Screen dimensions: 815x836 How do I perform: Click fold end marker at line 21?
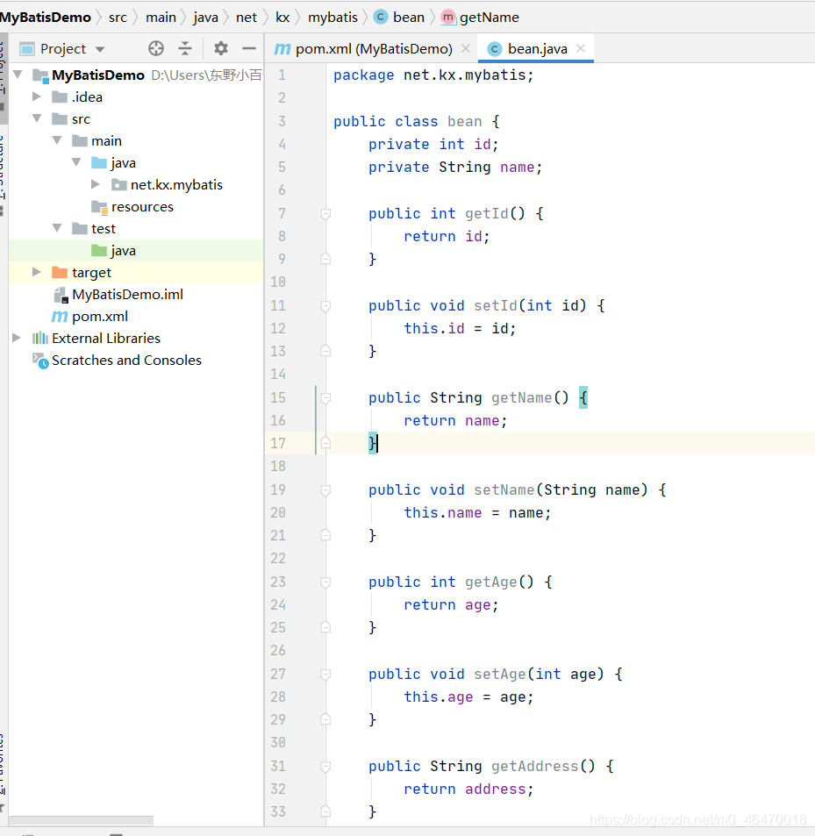(325, 535)
